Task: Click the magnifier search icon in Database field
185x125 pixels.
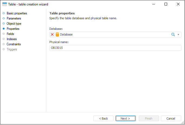Action: point(173,35)
